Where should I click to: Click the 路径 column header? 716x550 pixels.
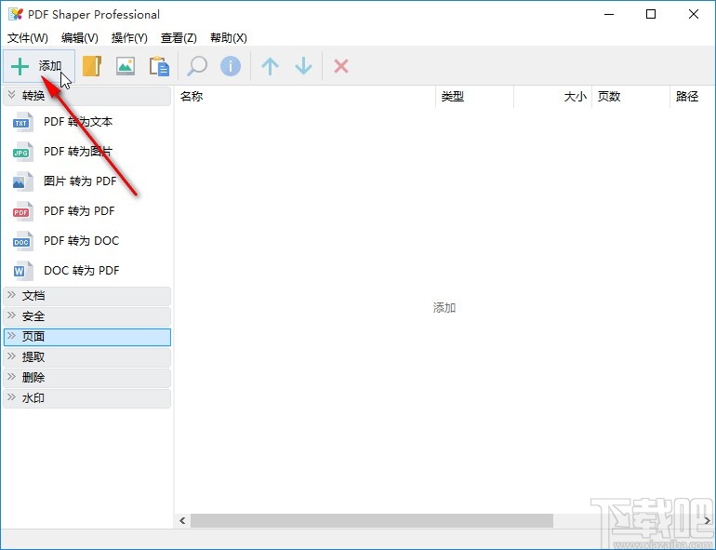click(693, 97)
